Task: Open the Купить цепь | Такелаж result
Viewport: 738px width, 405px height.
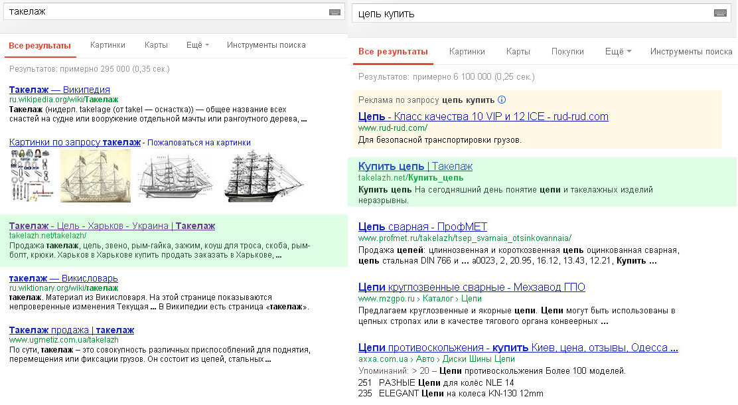Action: [x=415, y=166]
